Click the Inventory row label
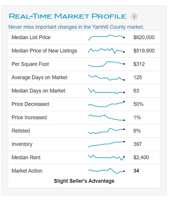The image size is (169, 201). pyautogui.click(x=22, y=144)
